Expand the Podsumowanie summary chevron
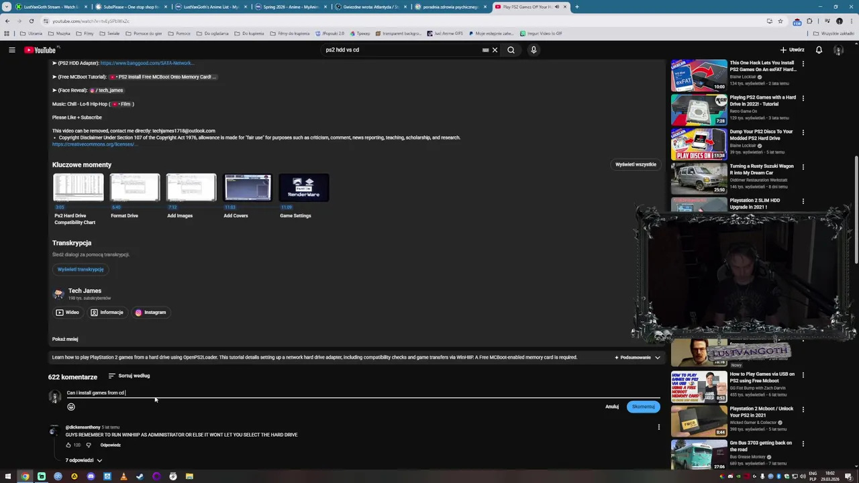The height and width of the screenshot is (483, 859). 657,358
